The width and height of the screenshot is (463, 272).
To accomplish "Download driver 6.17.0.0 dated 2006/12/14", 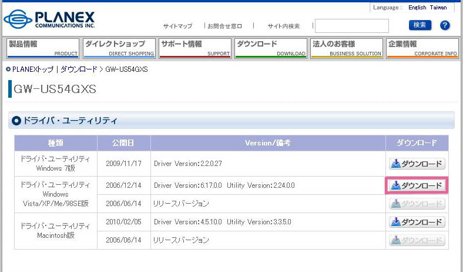I will [417, 185].
